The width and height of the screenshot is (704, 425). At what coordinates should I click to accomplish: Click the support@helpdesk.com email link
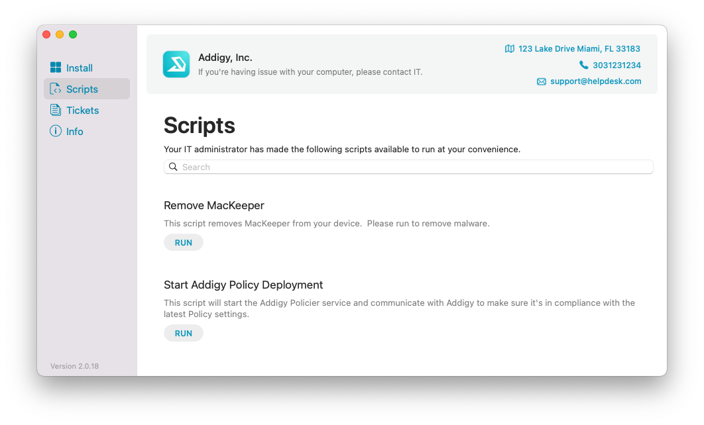pos(596,81)
